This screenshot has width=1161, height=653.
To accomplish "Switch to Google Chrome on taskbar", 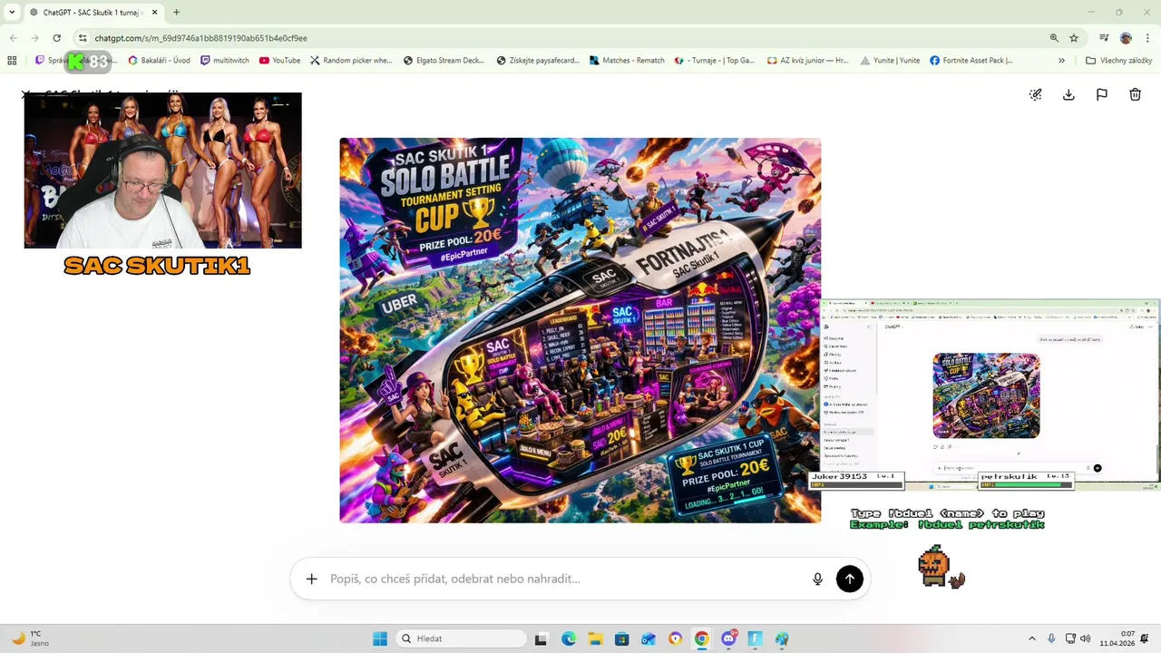I will coord(701,638).
